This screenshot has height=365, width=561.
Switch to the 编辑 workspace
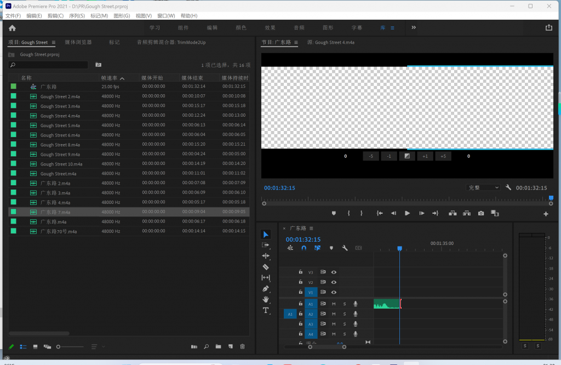tap(212, 27)
